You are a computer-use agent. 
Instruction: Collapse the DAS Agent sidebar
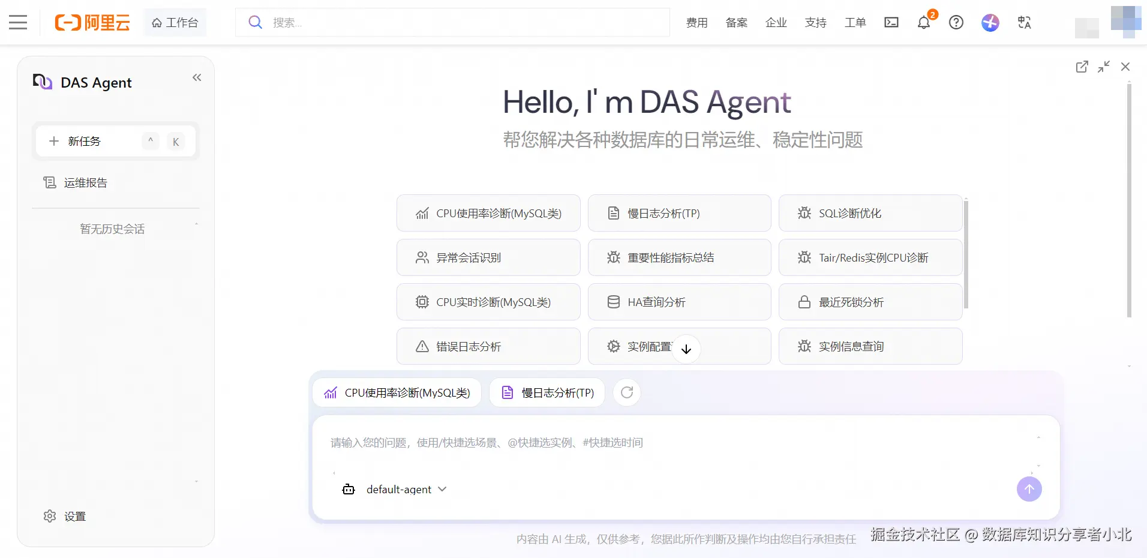tap(197, 77)
